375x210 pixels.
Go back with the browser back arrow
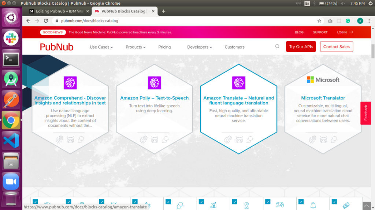tap(28, 21)
